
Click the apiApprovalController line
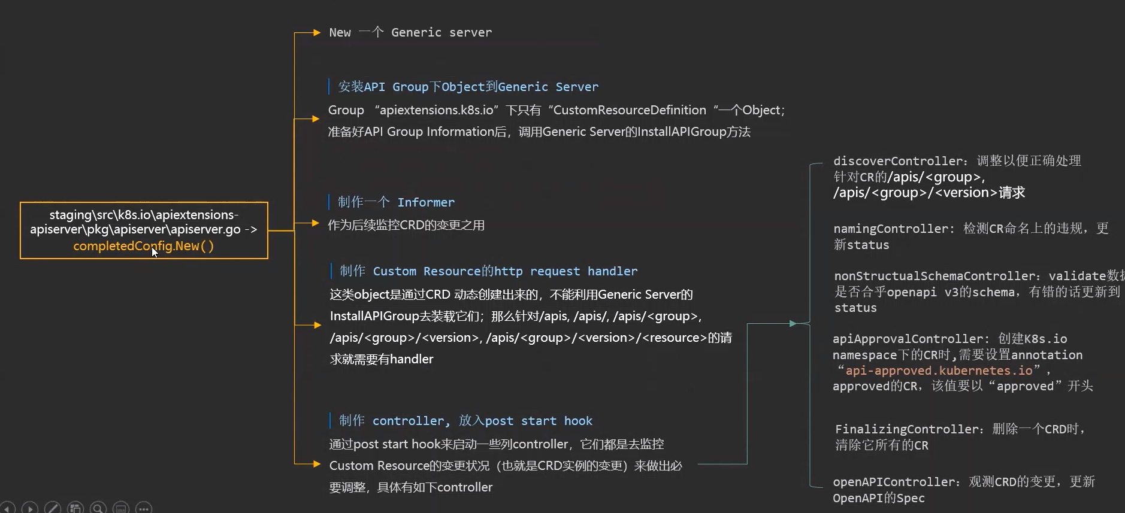[x=950, y=339]
